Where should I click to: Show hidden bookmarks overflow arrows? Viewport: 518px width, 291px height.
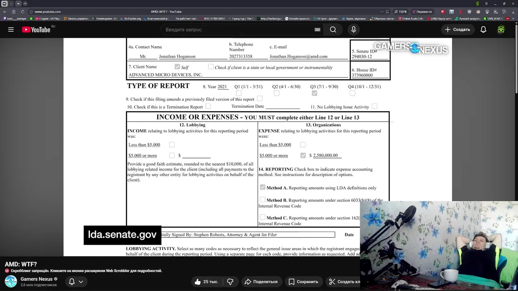[514, 19]
